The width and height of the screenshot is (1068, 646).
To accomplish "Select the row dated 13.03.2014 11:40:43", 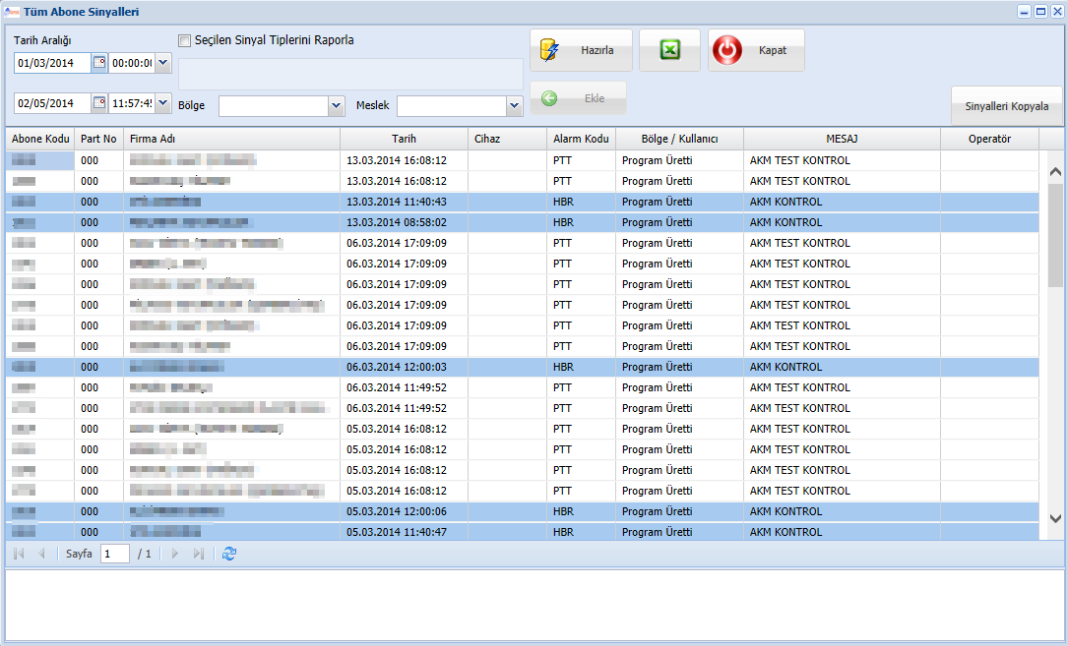I will pos(523,202).
